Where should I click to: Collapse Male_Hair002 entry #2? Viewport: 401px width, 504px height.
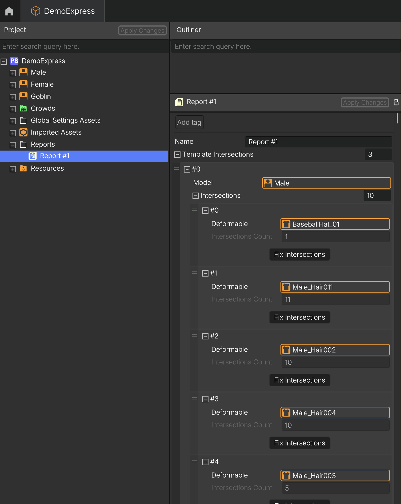(205, 336)
